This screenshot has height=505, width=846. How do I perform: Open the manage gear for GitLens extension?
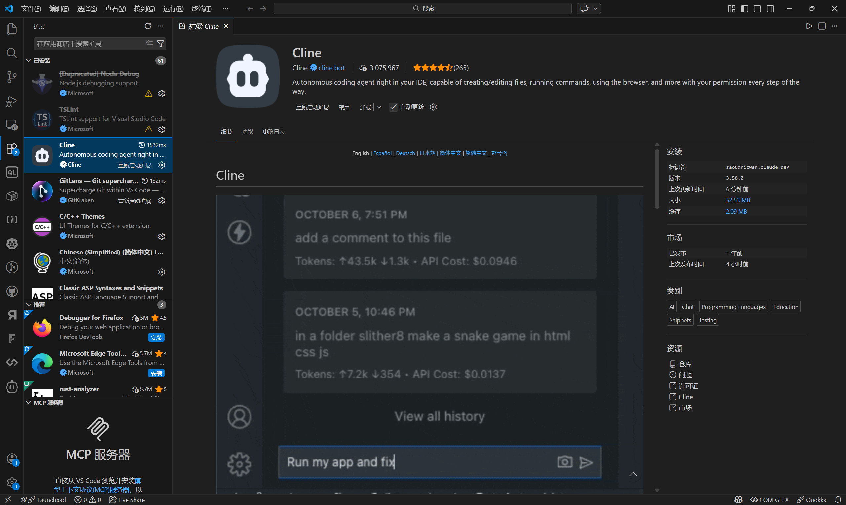(x=162, y=200)
